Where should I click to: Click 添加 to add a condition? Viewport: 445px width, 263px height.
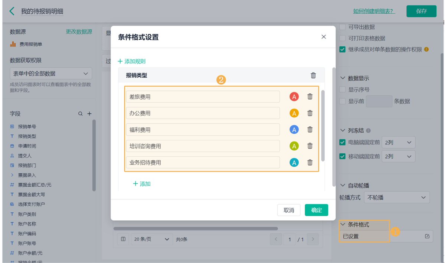tap(142, 184)
